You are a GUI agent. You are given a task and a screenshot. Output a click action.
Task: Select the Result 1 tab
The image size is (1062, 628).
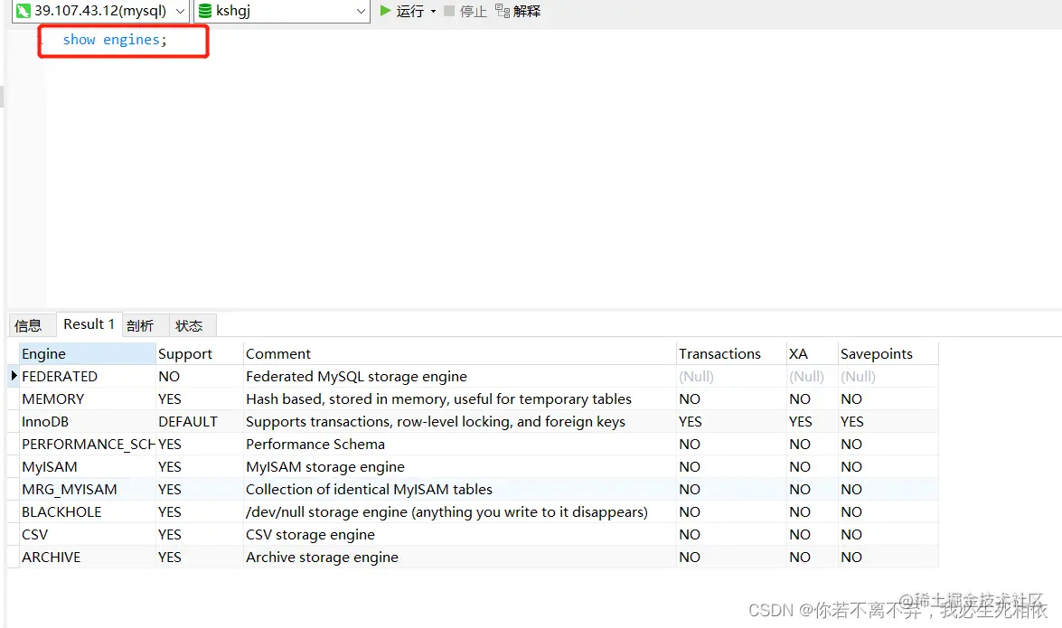pos(89,324)
